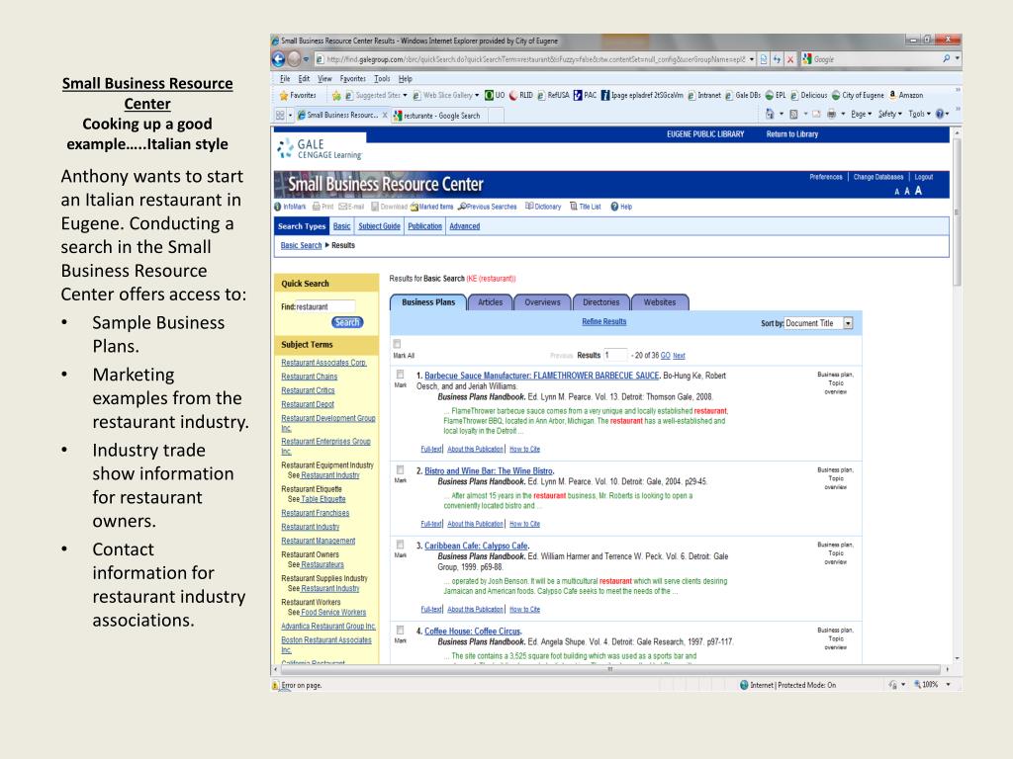Image resolution: width=1013 pixels, height=759 pixels.
Task: Switch to the Directories results tab
Action: pyautogui.click(x=600, y=302)
